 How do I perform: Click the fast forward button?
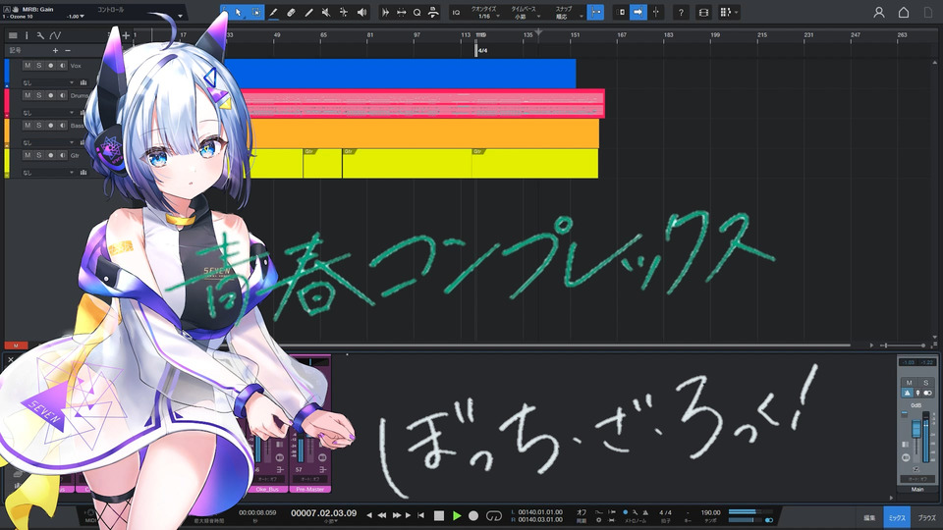(x=396, y=515)
